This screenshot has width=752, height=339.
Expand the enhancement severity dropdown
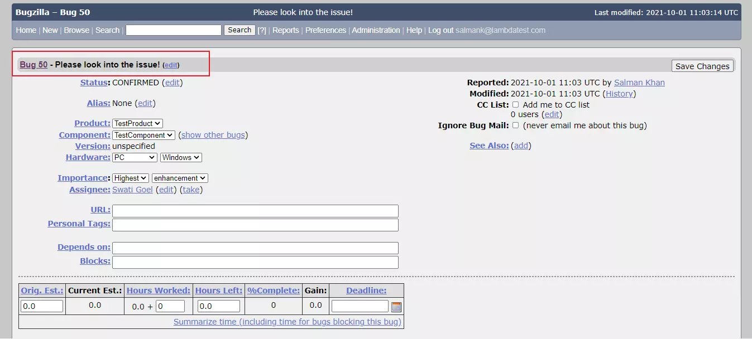tap(180, 178)
